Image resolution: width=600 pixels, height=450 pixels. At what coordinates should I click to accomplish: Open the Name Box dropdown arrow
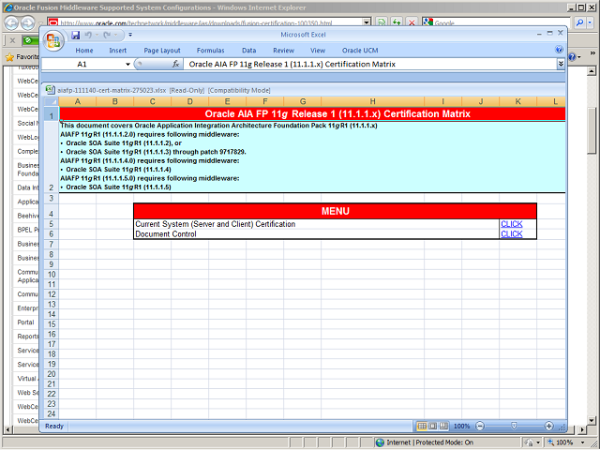pos(128,65)
